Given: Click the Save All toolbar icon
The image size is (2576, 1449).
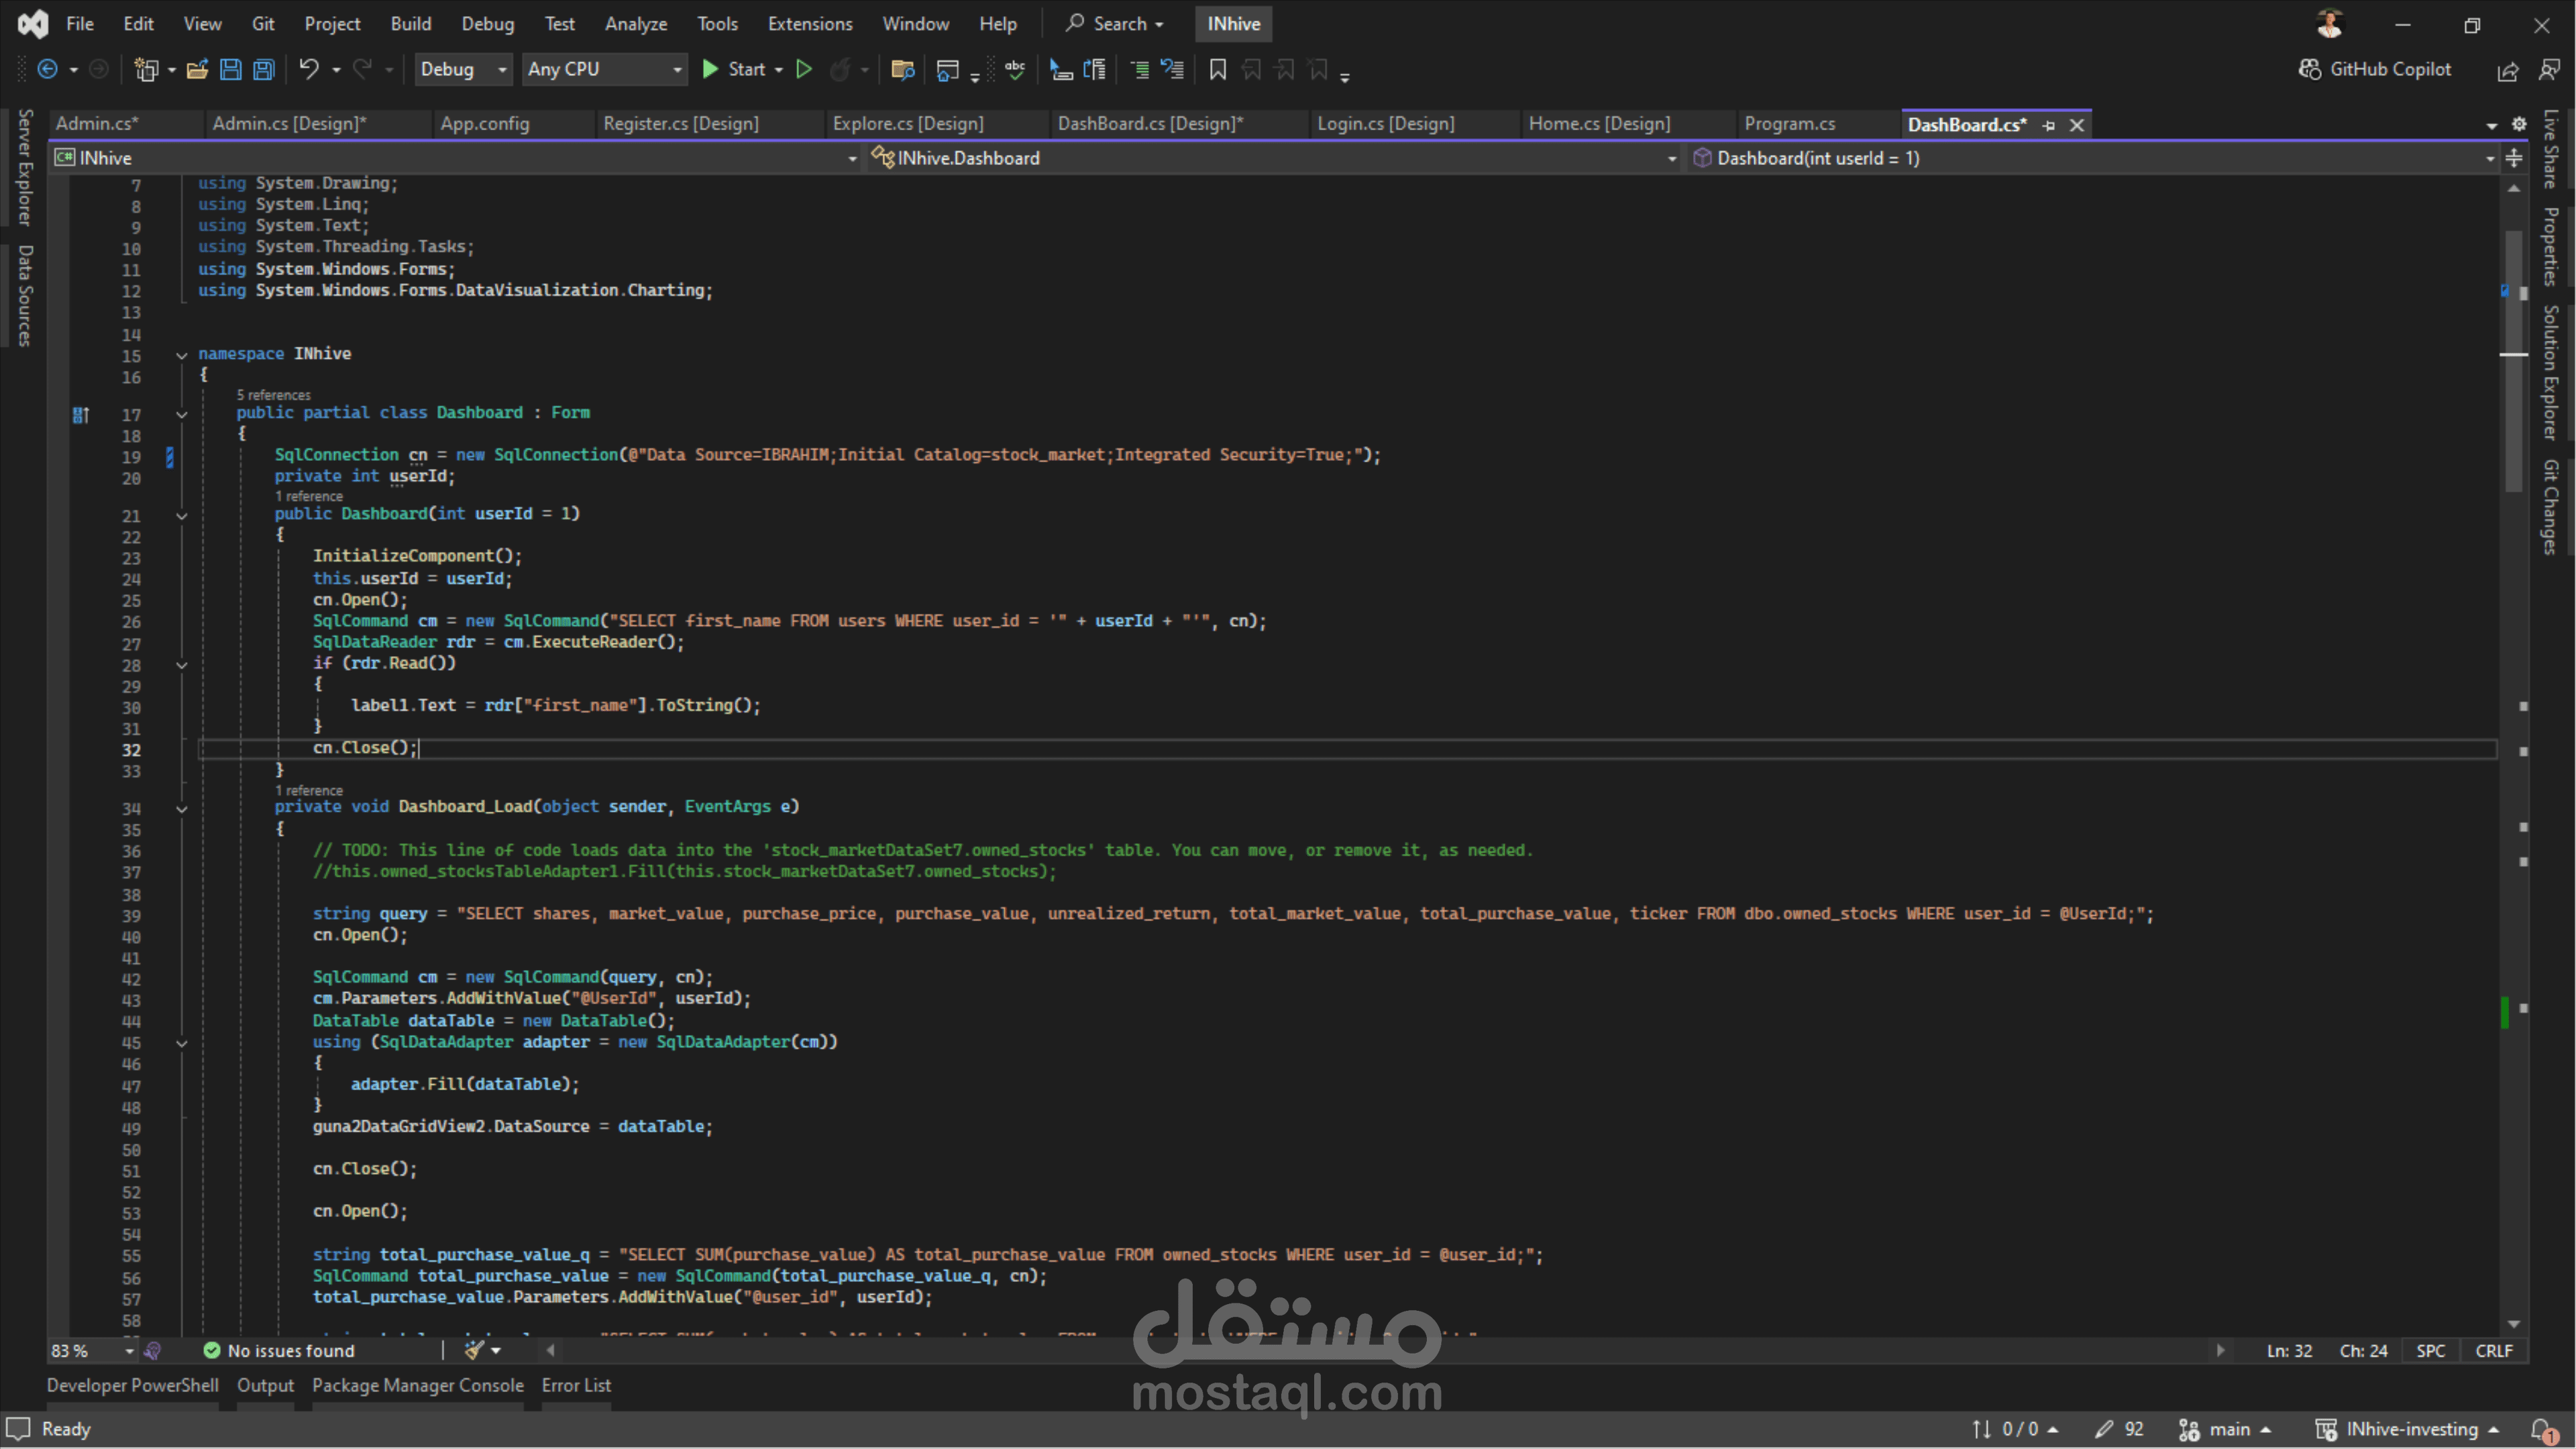Looking at the screenshot, I should [264, 69].
